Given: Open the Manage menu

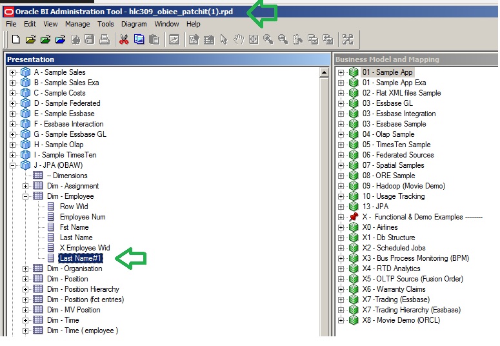Looking at the screenshot, I should [x=77, y=24].
